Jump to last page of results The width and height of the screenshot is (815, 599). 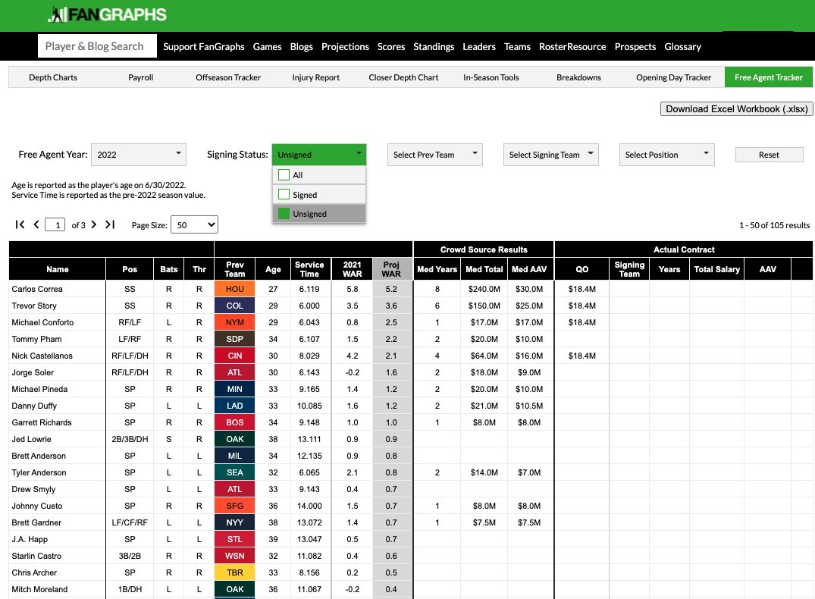tap(110, 224)
